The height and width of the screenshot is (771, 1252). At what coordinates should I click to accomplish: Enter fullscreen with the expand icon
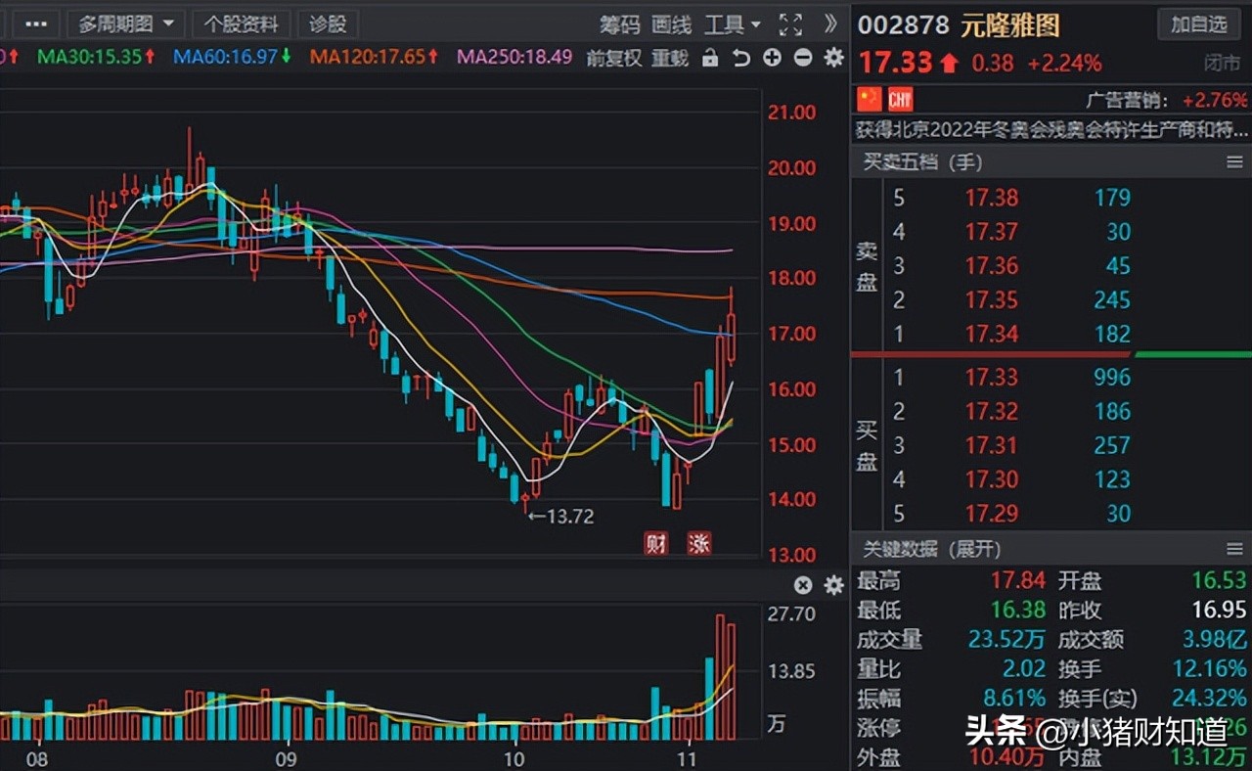tap(789, 24)
